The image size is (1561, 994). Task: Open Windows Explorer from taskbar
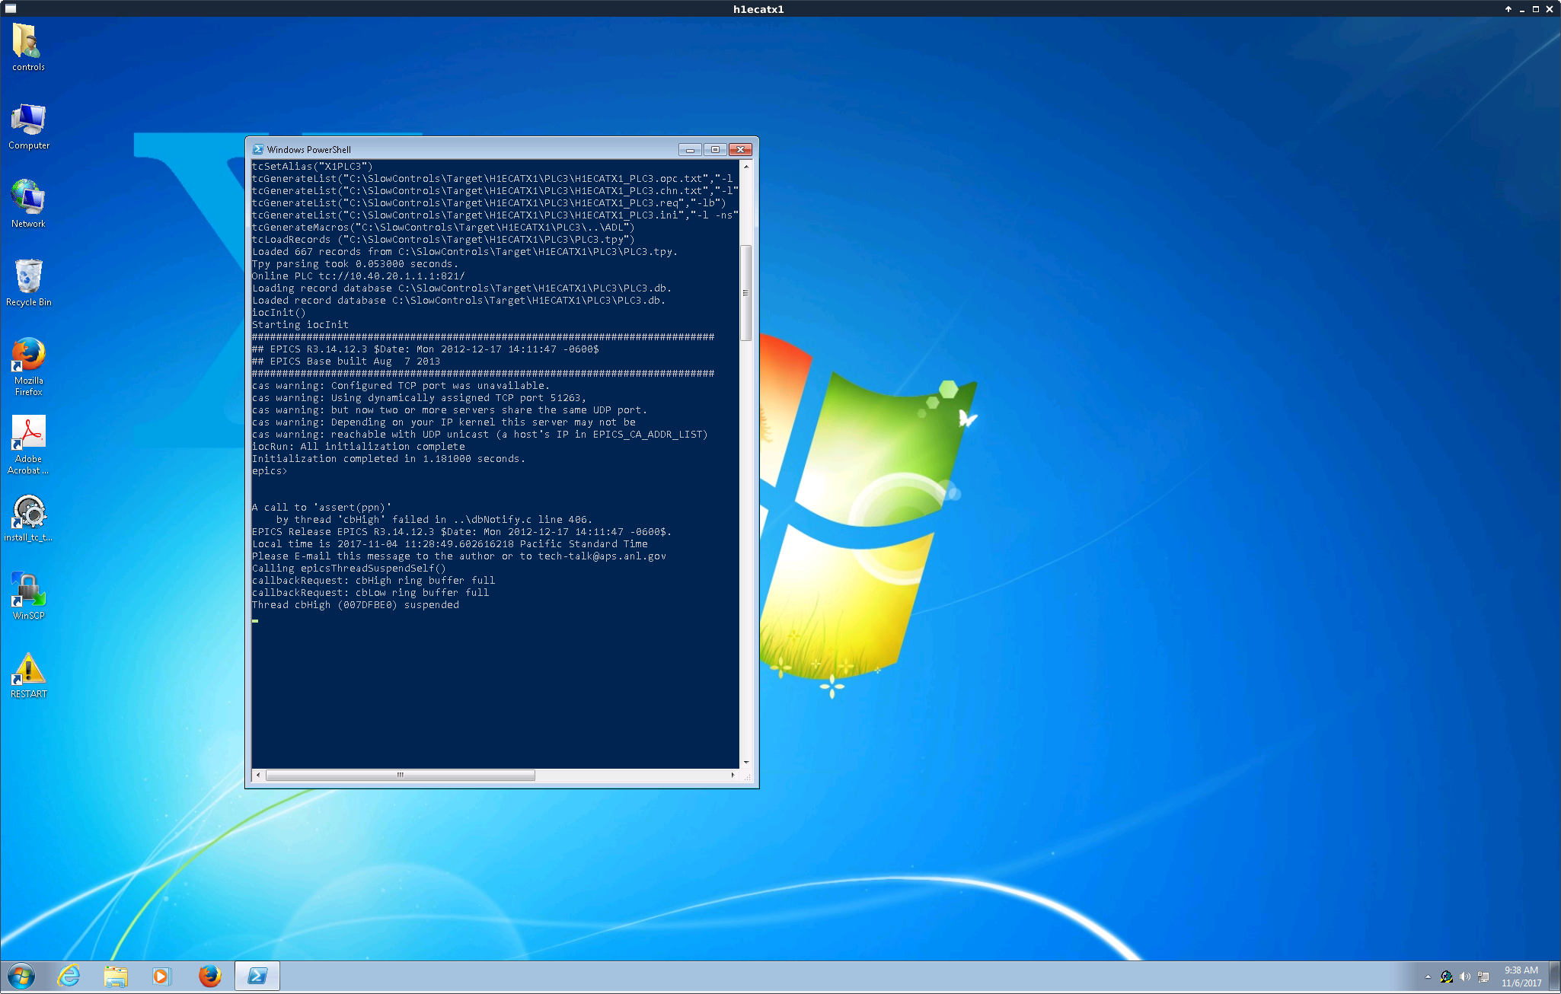(116, 976)
